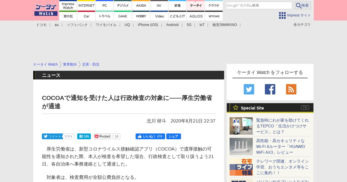
Task: Click the blue ツイート button
Action: [x=52, y=136]
